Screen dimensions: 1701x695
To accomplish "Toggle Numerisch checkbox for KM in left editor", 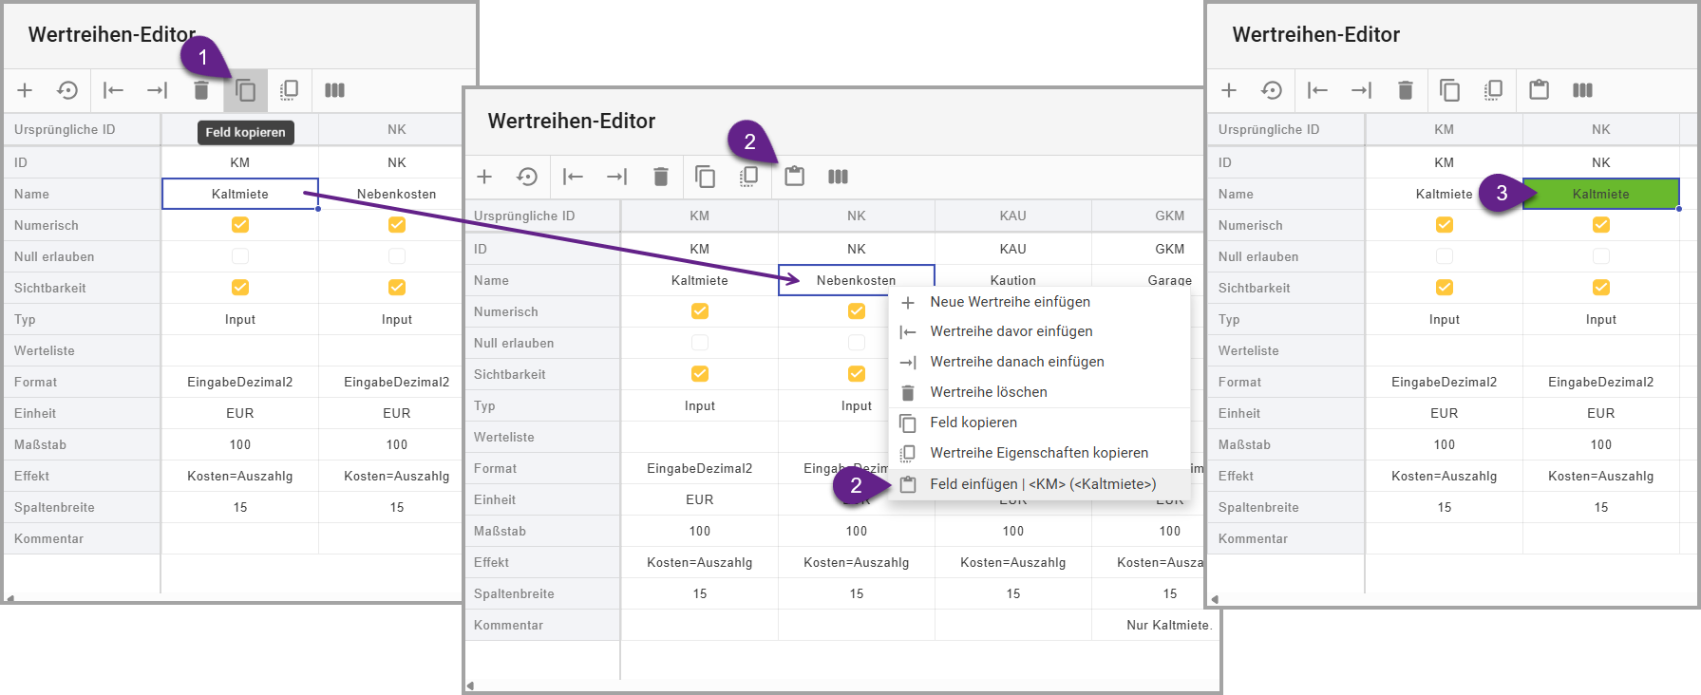I will (240, 225).
